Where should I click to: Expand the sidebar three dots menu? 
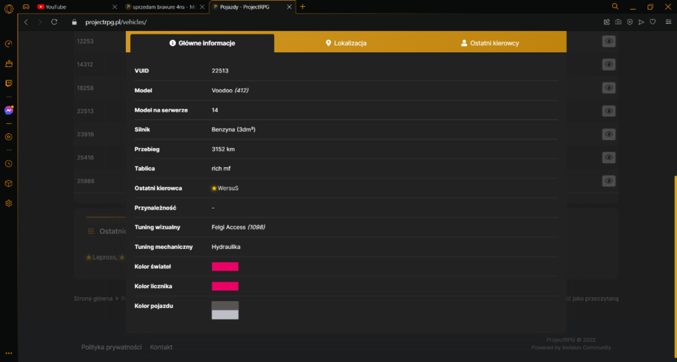coord(9,353)
